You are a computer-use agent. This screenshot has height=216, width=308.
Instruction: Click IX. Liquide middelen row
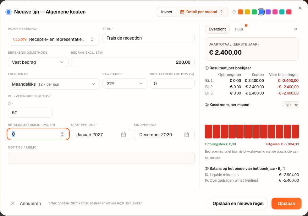point(252,175)
